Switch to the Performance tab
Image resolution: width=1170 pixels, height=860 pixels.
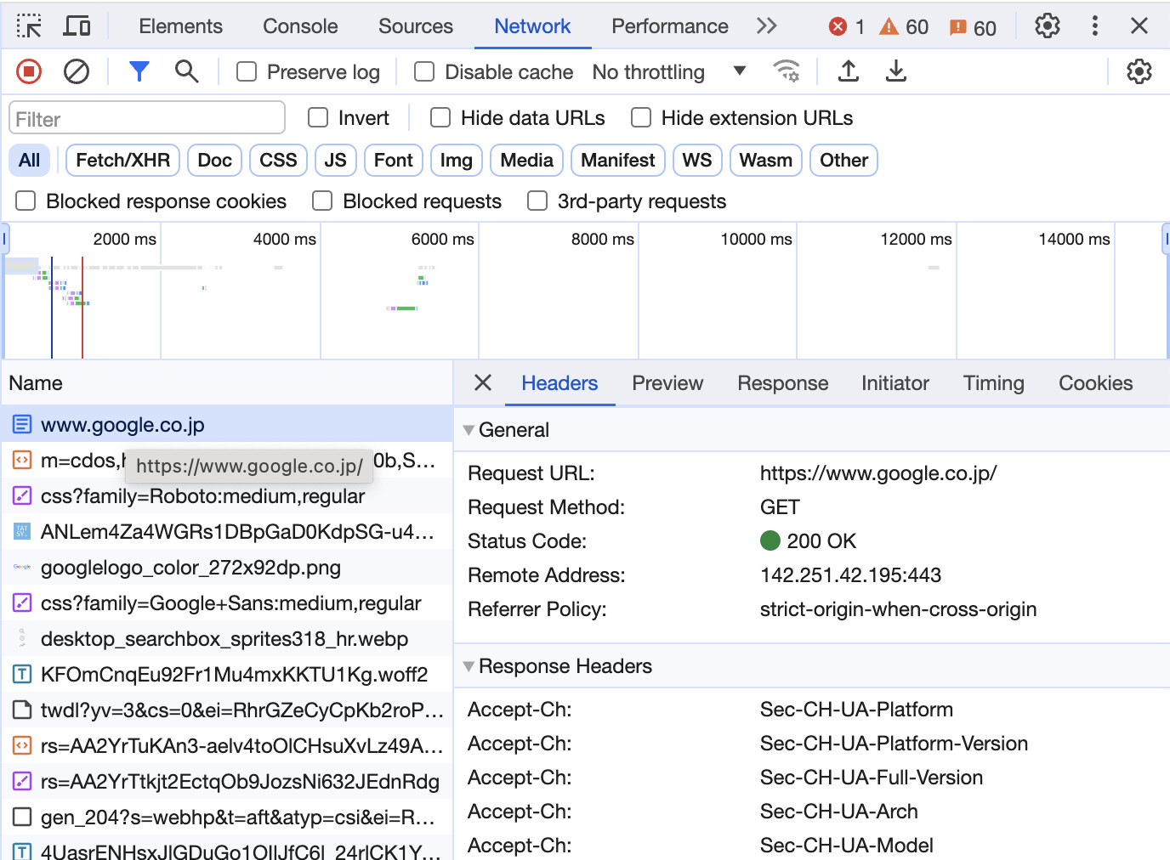670,26
